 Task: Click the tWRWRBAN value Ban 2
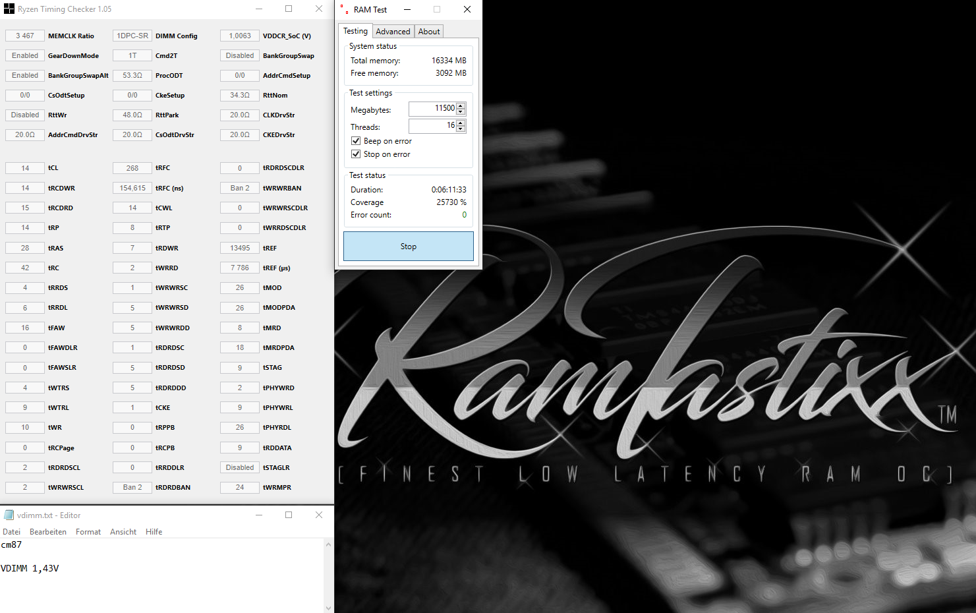240,189
